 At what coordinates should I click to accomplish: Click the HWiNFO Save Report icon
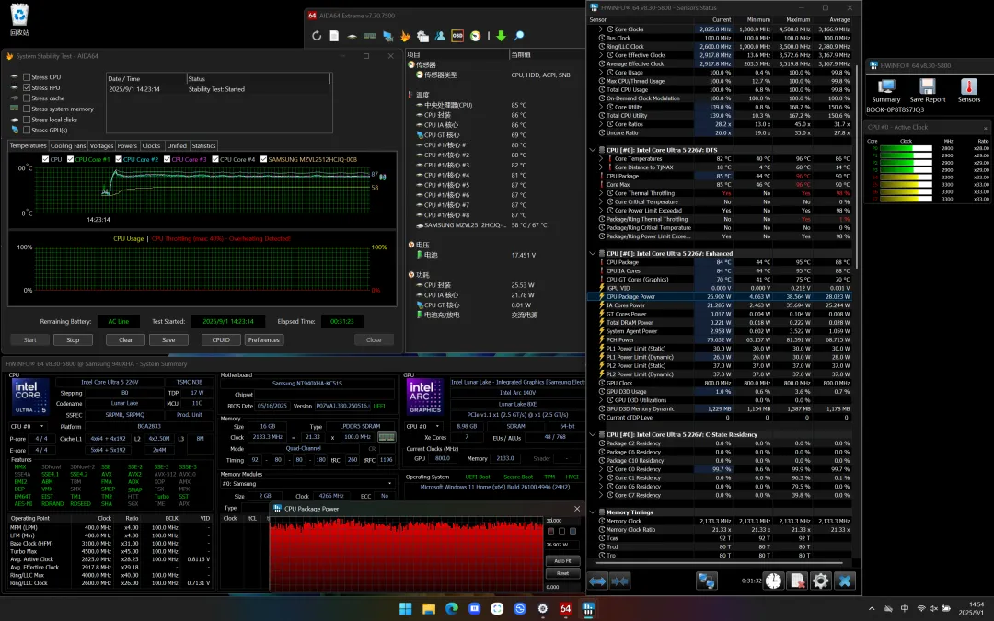pyautogui.click(x=928, y=90)
